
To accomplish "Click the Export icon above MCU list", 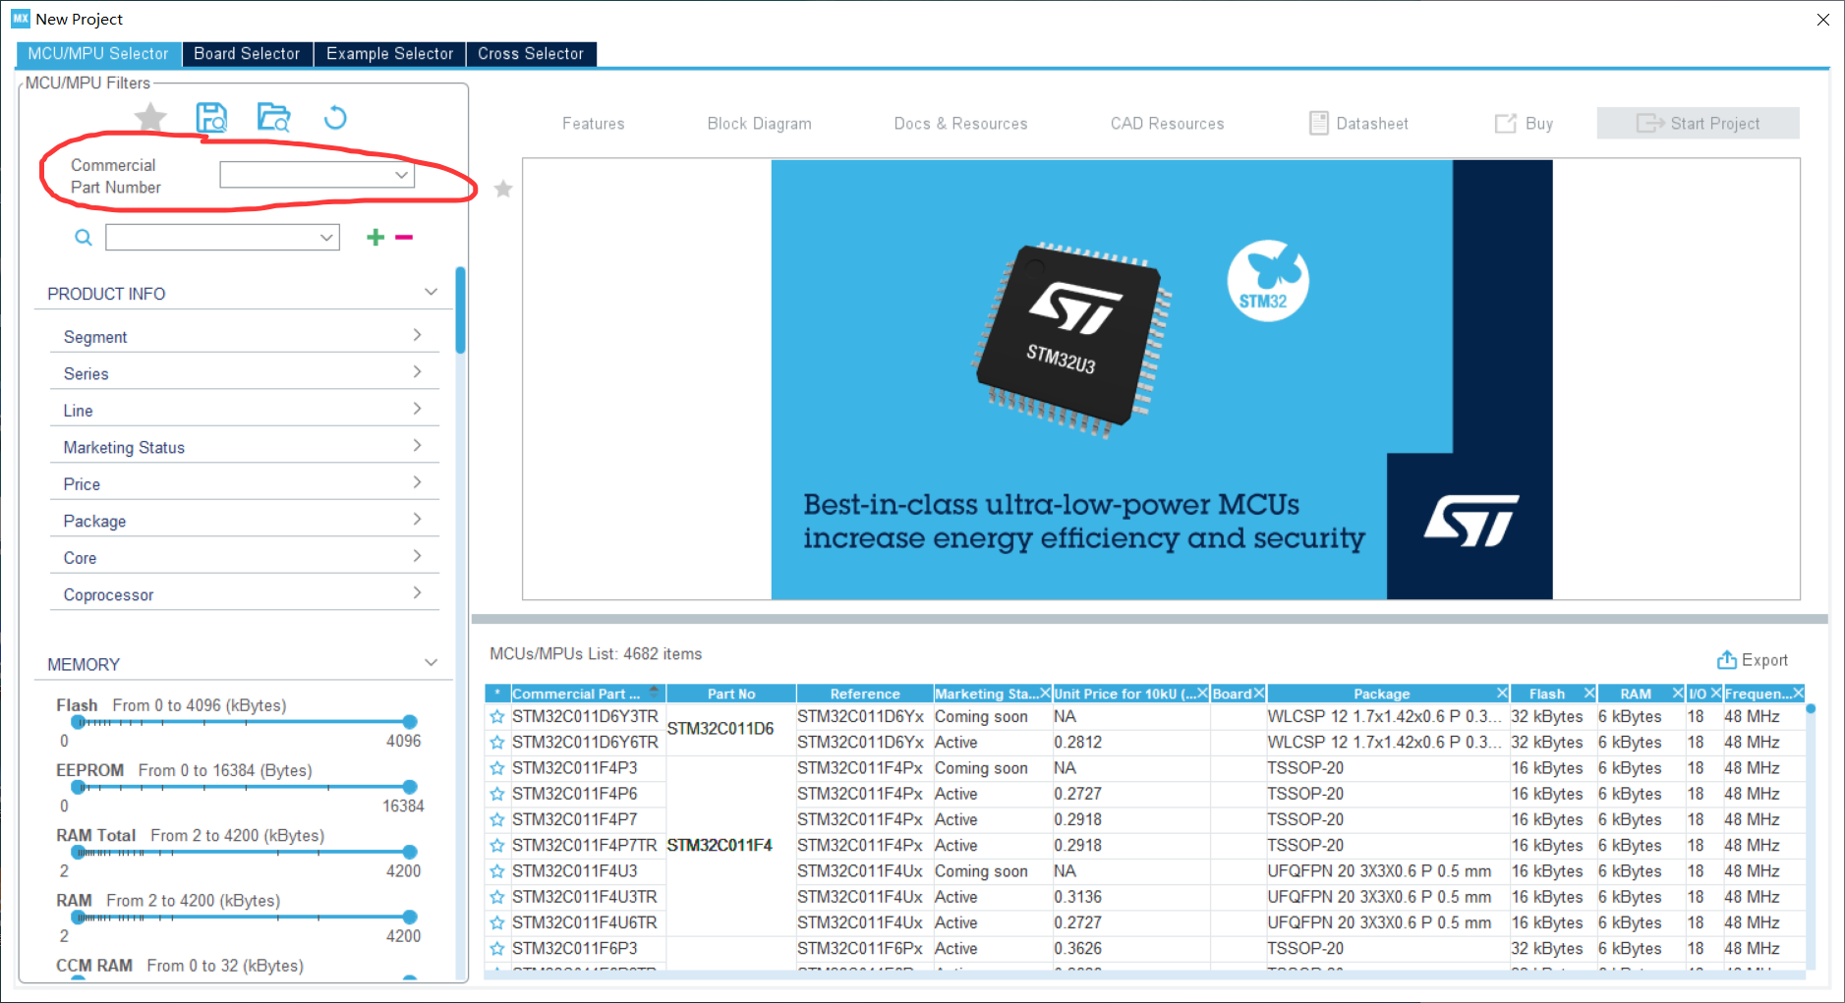I will click(1726, 659).
